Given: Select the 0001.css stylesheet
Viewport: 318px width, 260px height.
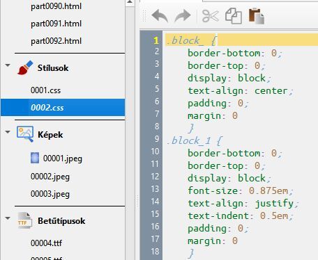Looking at the screenshot, I should (45, 90).
